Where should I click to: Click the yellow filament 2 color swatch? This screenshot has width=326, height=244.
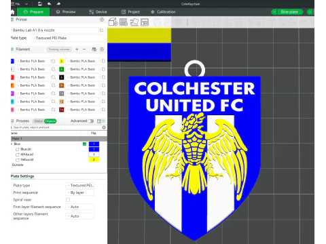[x=61, y=61]
